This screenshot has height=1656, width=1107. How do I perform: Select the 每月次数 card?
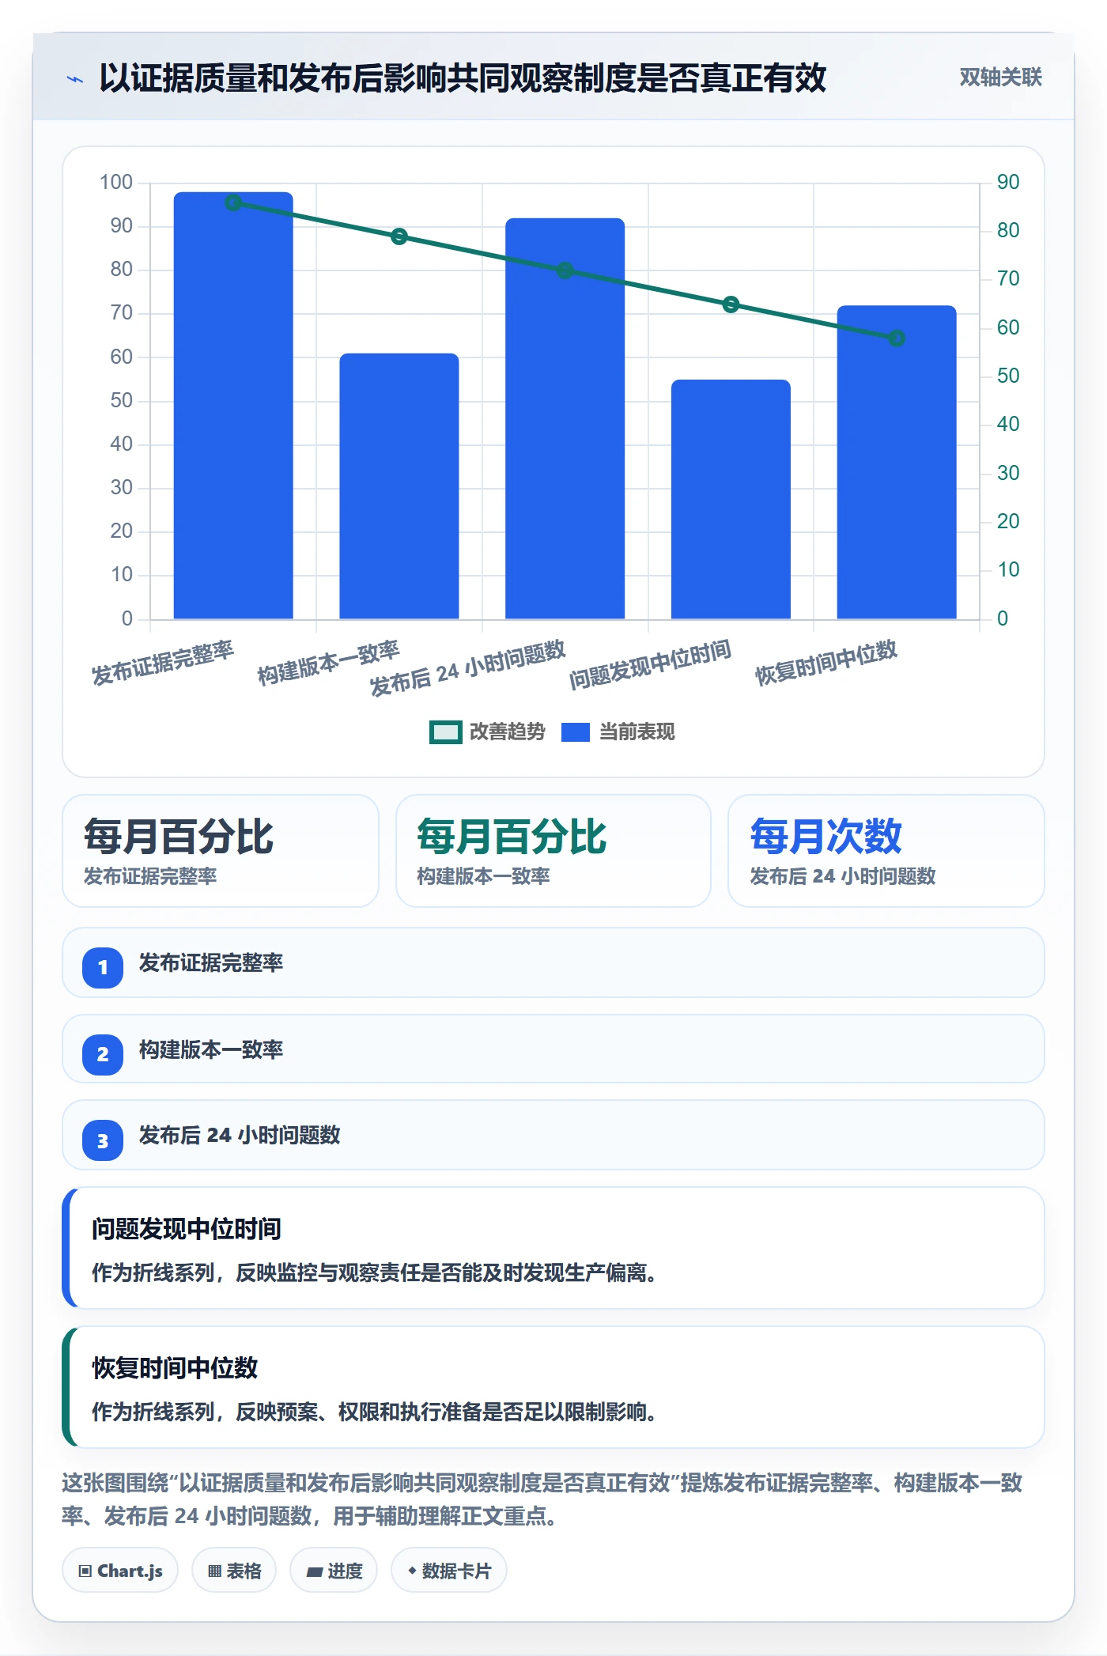[x=886, y=851]
